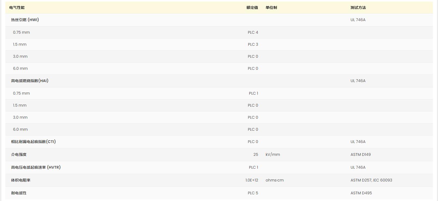
Task: Click the value 25 for 介电强度
Action: click(256, 154)
